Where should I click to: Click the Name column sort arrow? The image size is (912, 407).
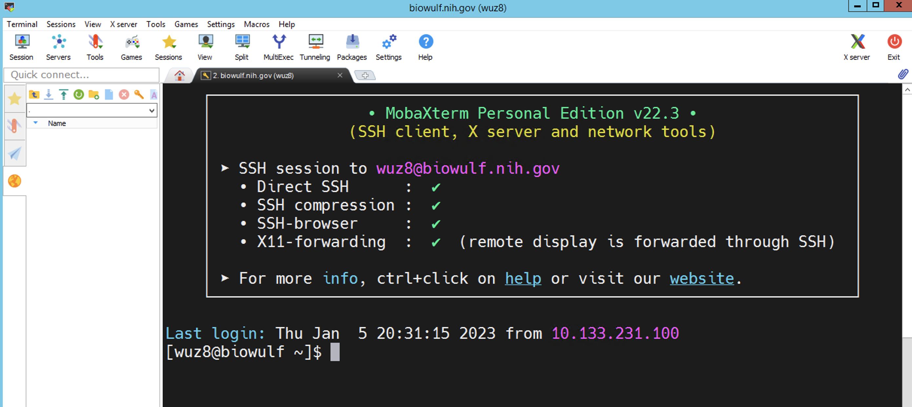[35, 123]
